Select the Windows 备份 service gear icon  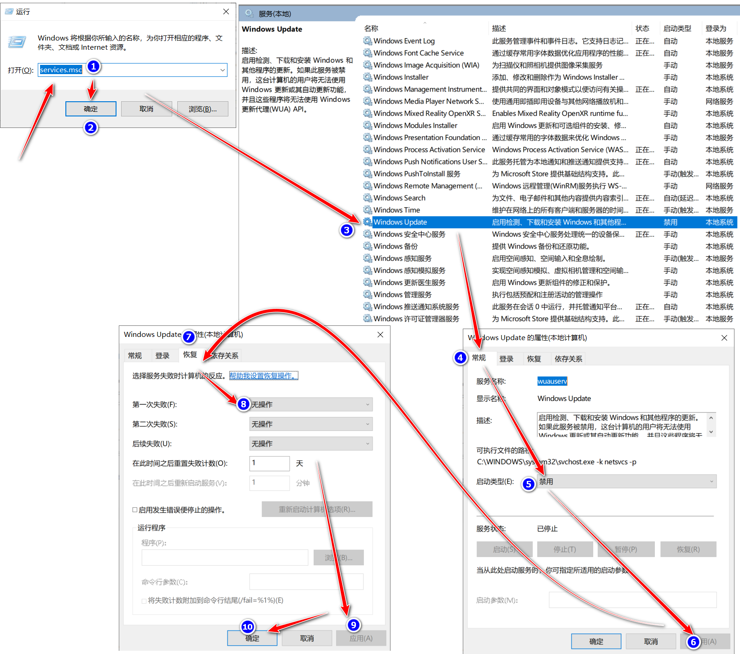point(367,246)
